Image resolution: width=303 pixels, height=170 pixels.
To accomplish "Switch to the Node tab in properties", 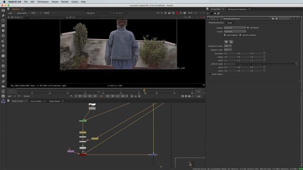I will pyautogui.click(x=230, y=23).
